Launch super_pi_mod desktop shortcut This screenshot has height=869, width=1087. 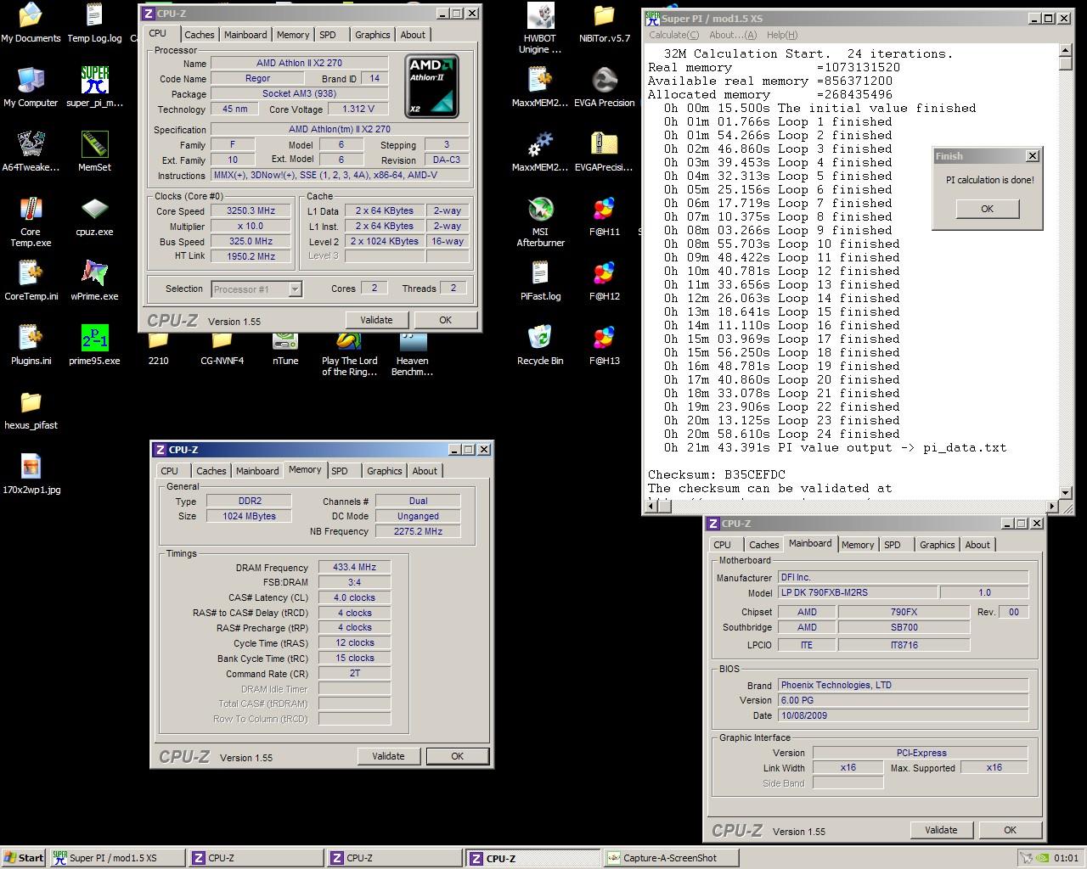(x=94, y=87)
